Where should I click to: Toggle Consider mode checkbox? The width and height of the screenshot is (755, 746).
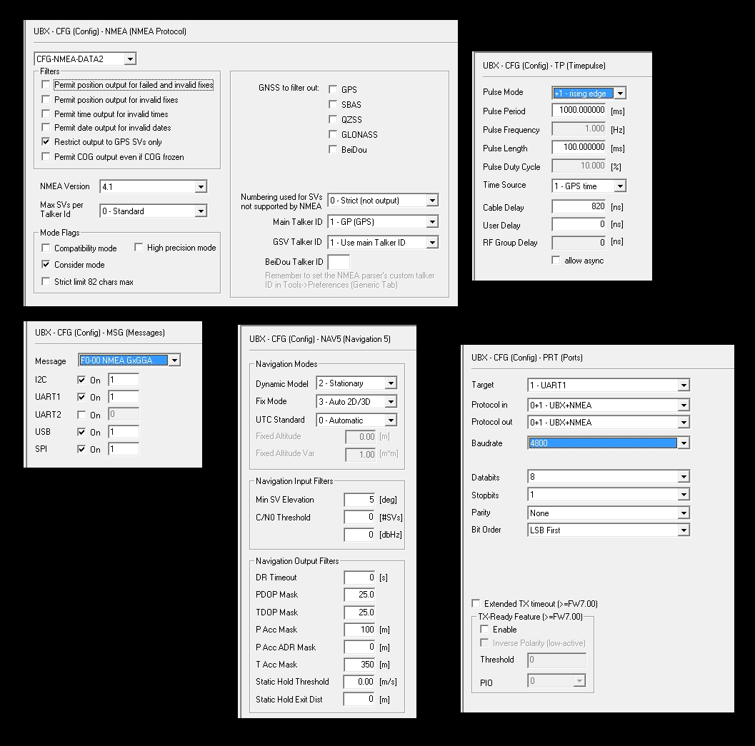point(46,265)
